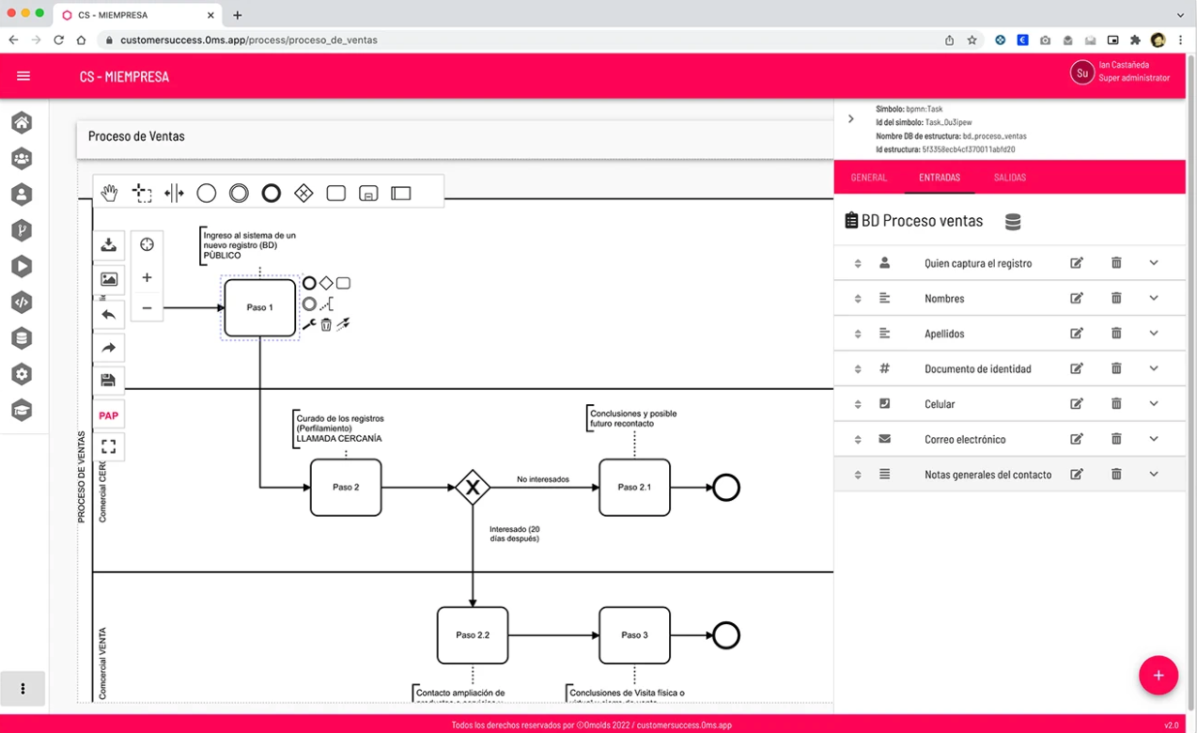The image size is (1197, 733).
Task: Open the group users icon in sidebar
Action: [x=22, y=158]
